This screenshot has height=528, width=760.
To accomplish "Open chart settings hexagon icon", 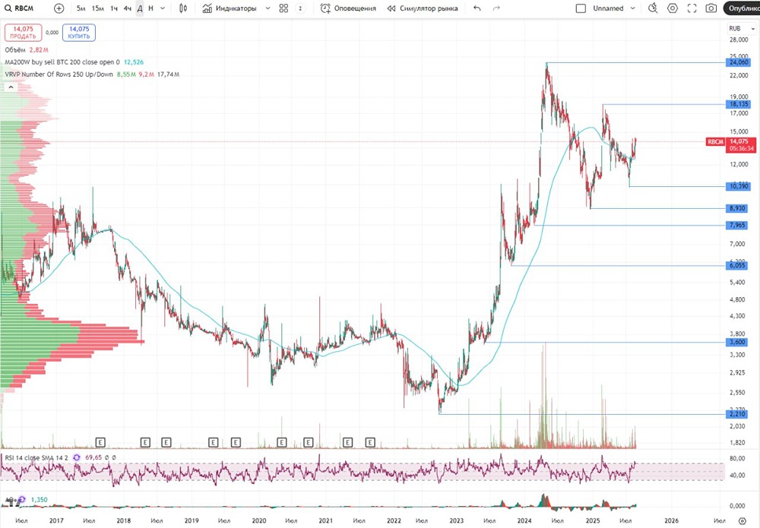I will point(673,8).
